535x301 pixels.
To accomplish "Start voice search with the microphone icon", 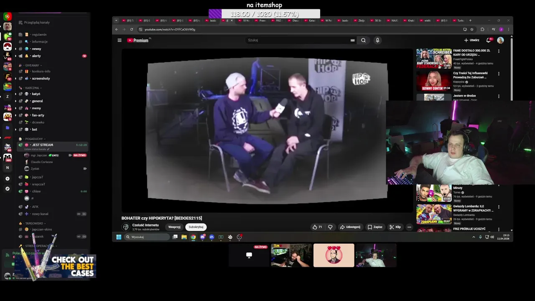I will [x=377, y=41].
